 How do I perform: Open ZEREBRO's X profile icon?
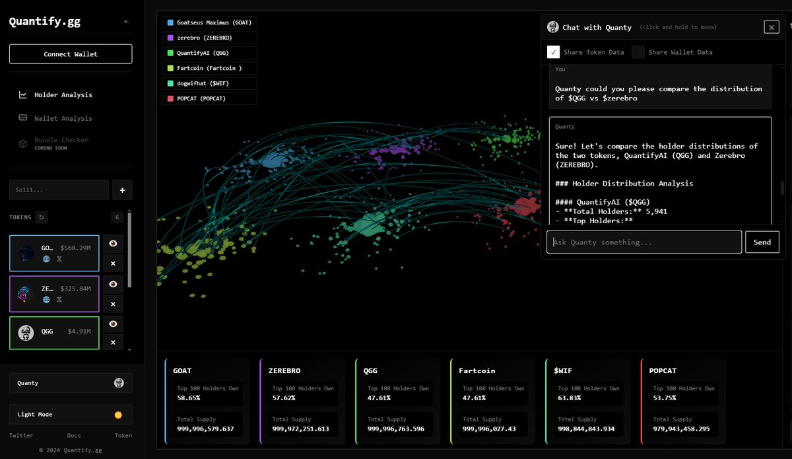pos(59,300)
